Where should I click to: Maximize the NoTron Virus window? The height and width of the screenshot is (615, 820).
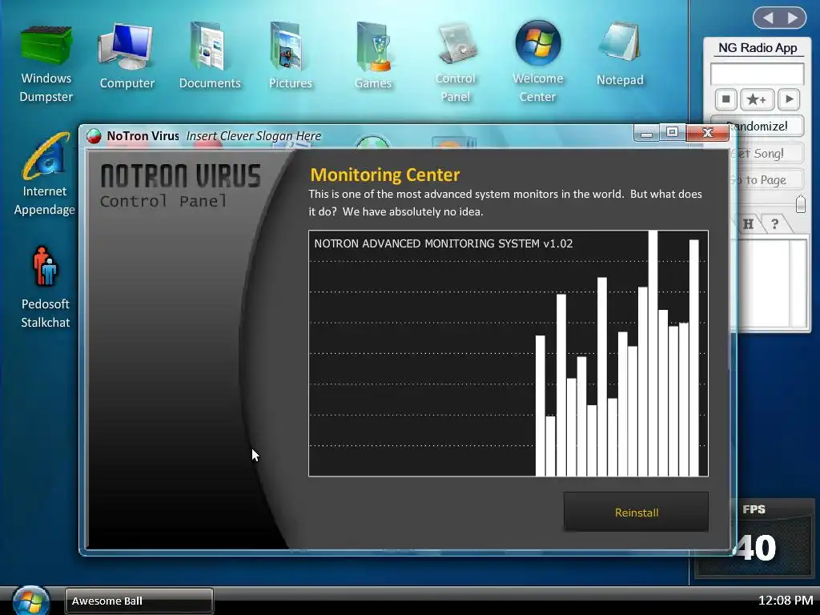click(x=672, y=132)
